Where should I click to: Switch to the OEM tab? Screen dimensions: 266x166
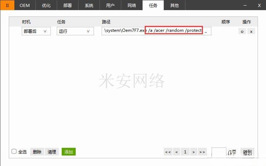tap(25, 5)
